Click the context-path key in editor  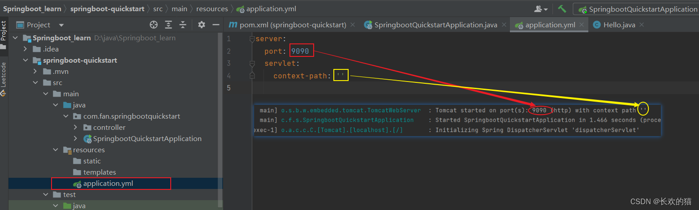click(300, 76)
